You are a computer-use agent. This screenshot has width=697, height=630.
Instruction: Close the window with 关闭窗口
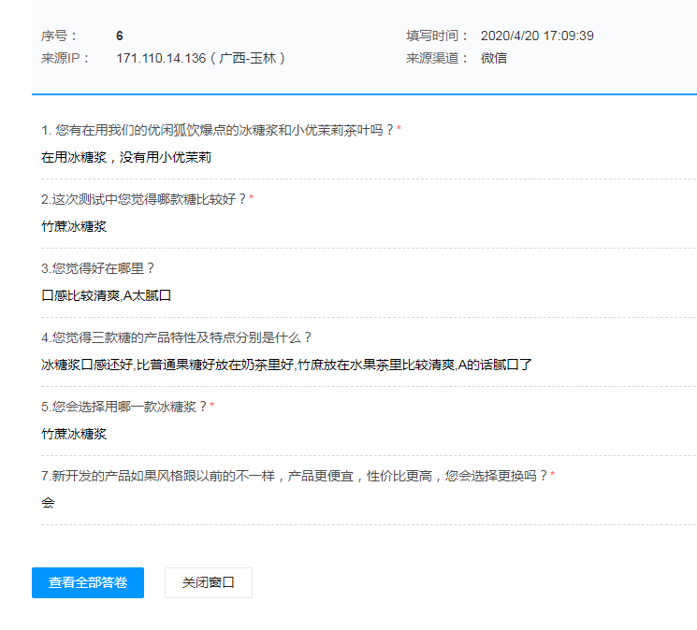pos(208,582)
